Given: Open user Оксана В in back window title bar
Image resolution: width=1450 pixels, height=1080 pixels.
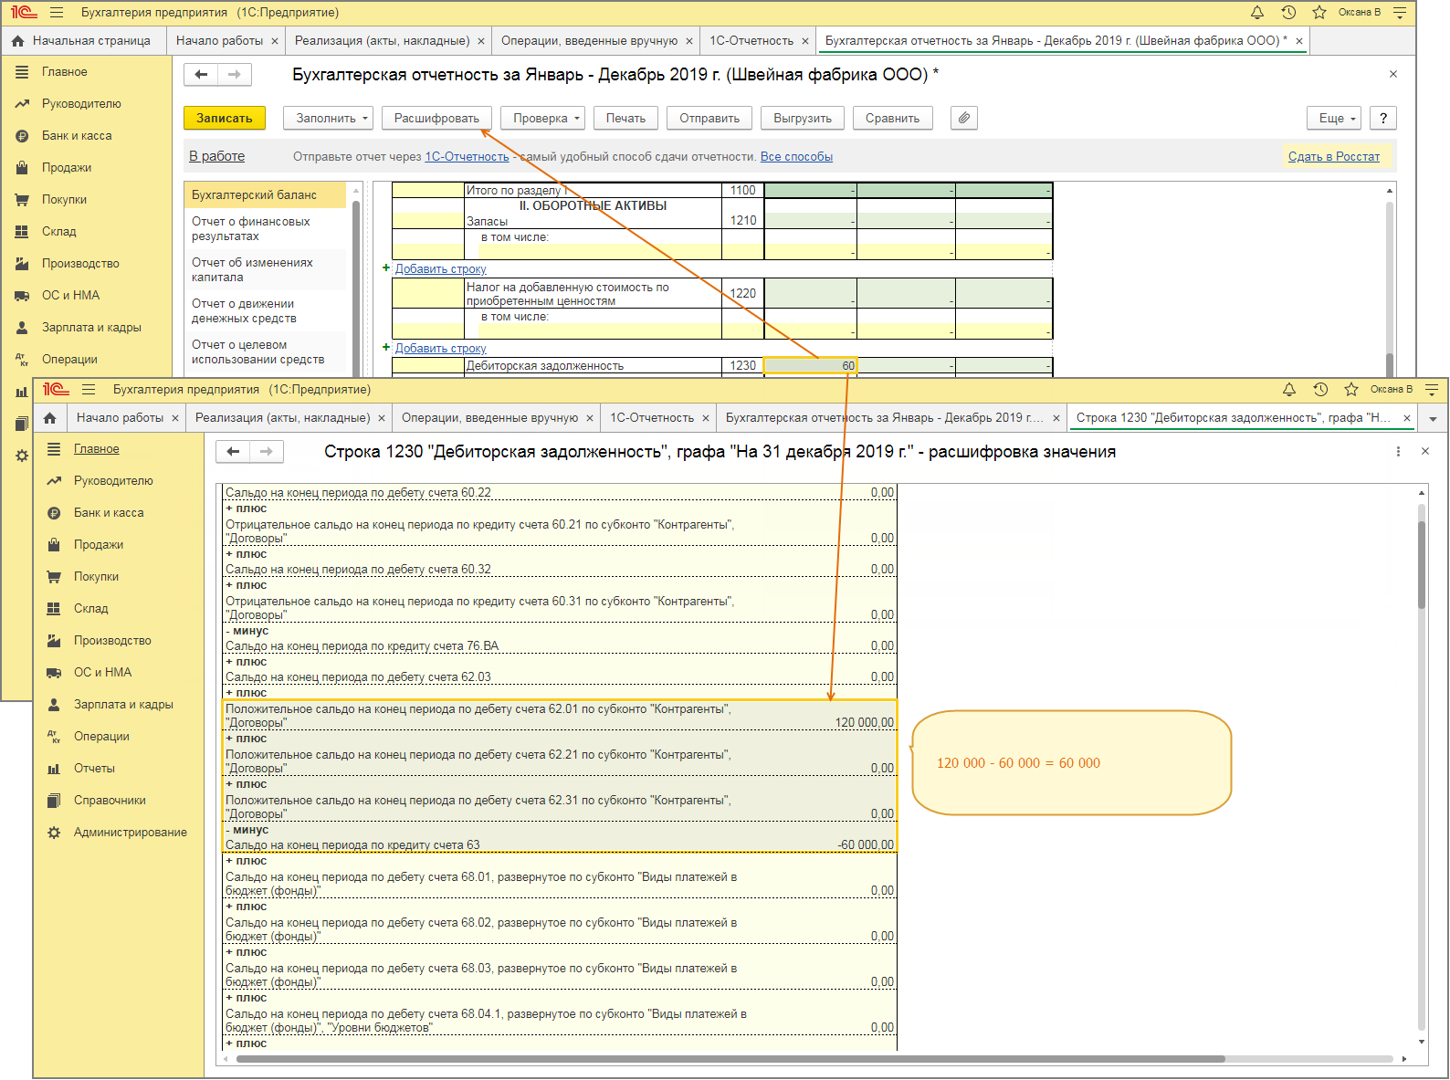Looking at the screenshot, I should (x=1360, y=13).
